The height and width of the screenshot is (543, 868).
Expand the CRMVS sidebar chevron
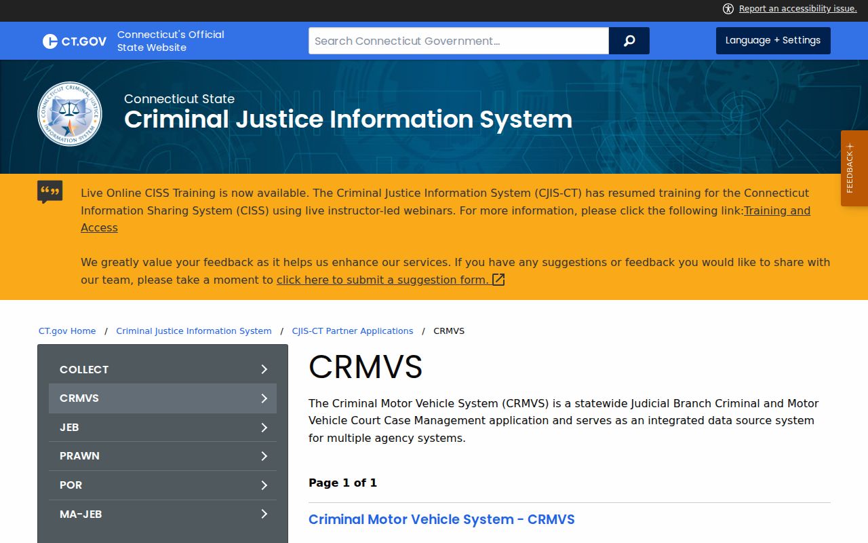click(264, 398)
